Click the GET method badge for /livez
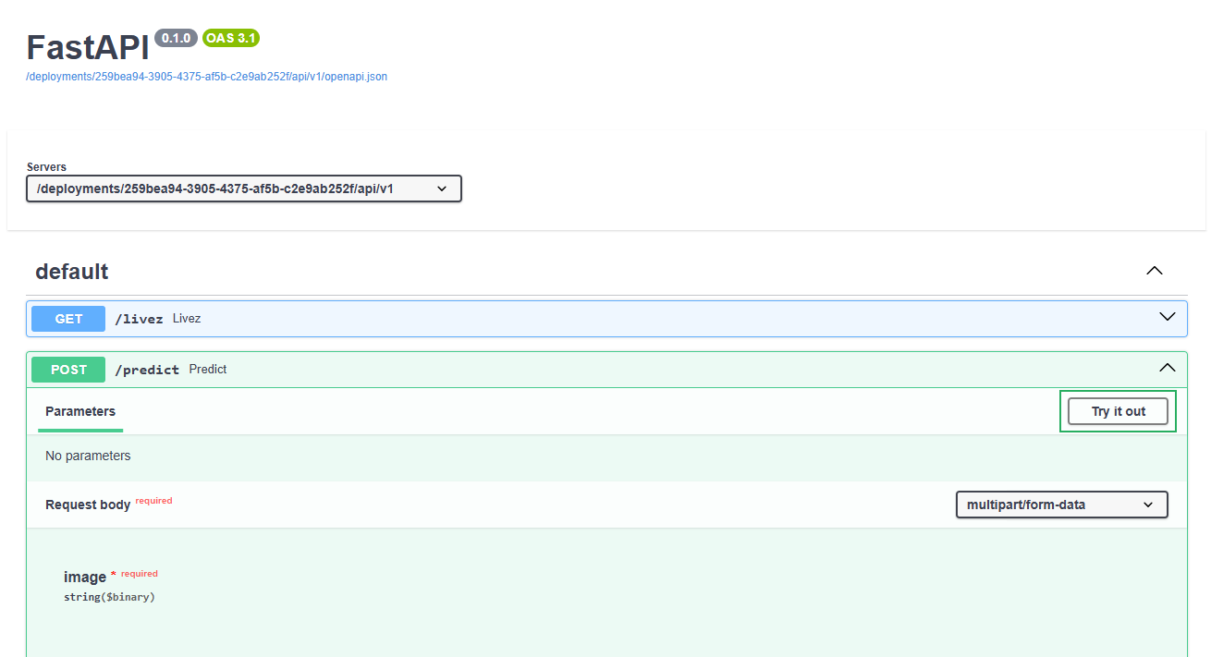The image size is (1211, 657). point(68,319)
